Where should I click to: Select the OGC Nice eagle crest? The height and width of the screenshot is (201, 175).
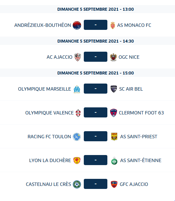tap(113, 57)
